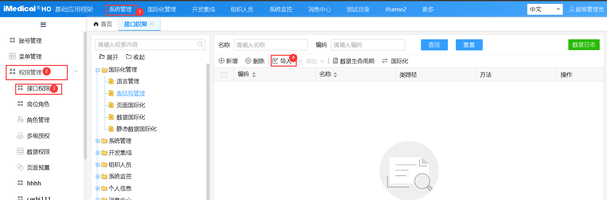Select 个人信息 tree folder label
The image size is (607, 200).
coord(120,188)
